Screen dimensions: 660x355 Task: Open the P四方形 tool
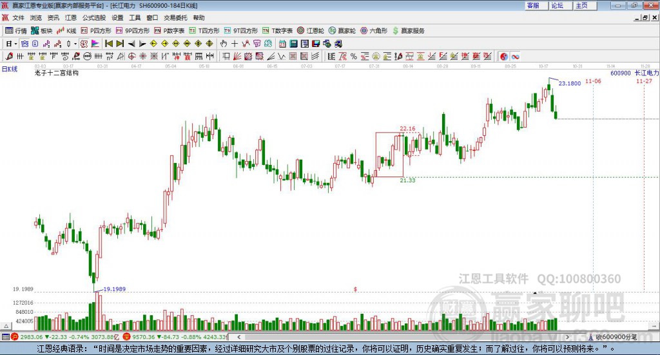tap(96, 31)
